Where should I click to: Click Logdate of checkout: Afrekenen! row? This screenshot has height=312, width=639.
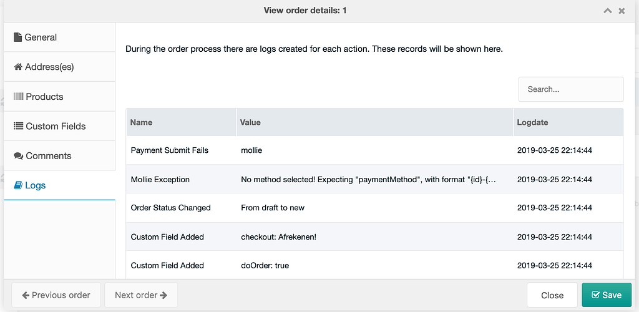[x=555, y=236]
